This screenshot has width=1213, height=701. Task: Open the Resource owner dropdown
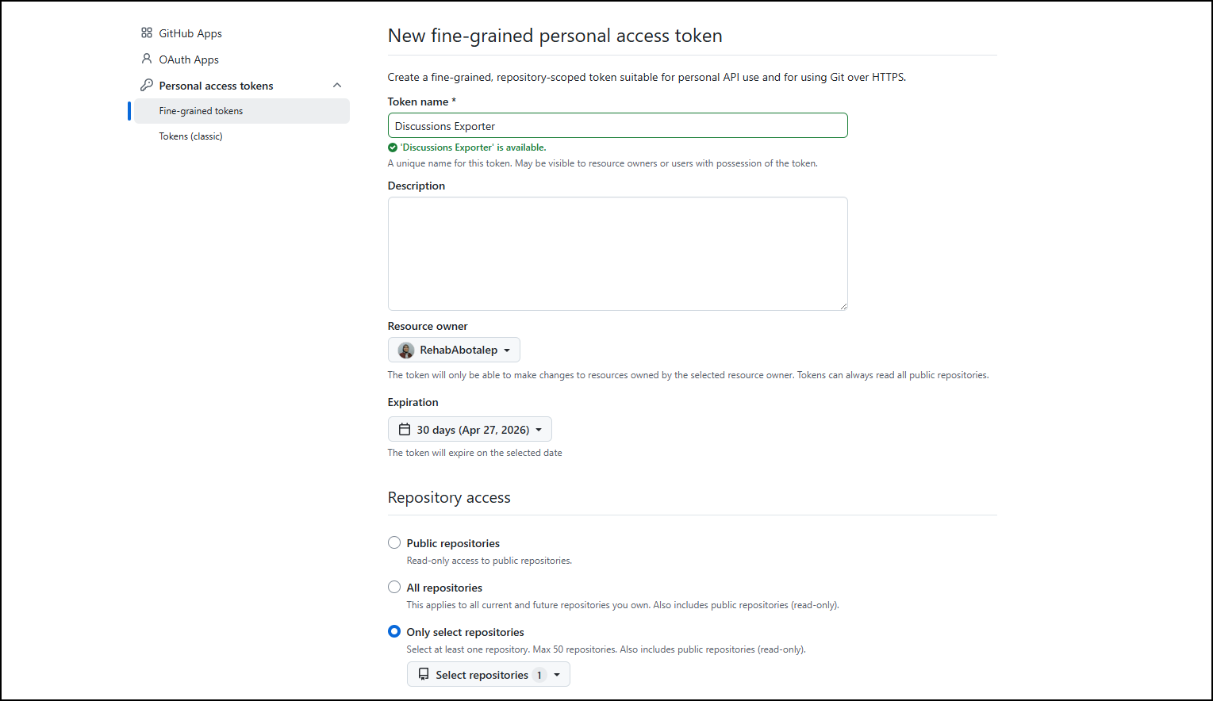point(454,350)
